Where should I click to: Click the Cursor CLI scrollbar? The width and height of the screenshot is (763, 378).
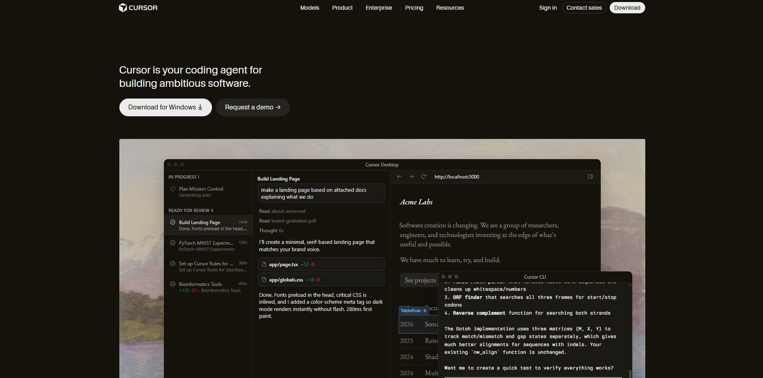630,374
